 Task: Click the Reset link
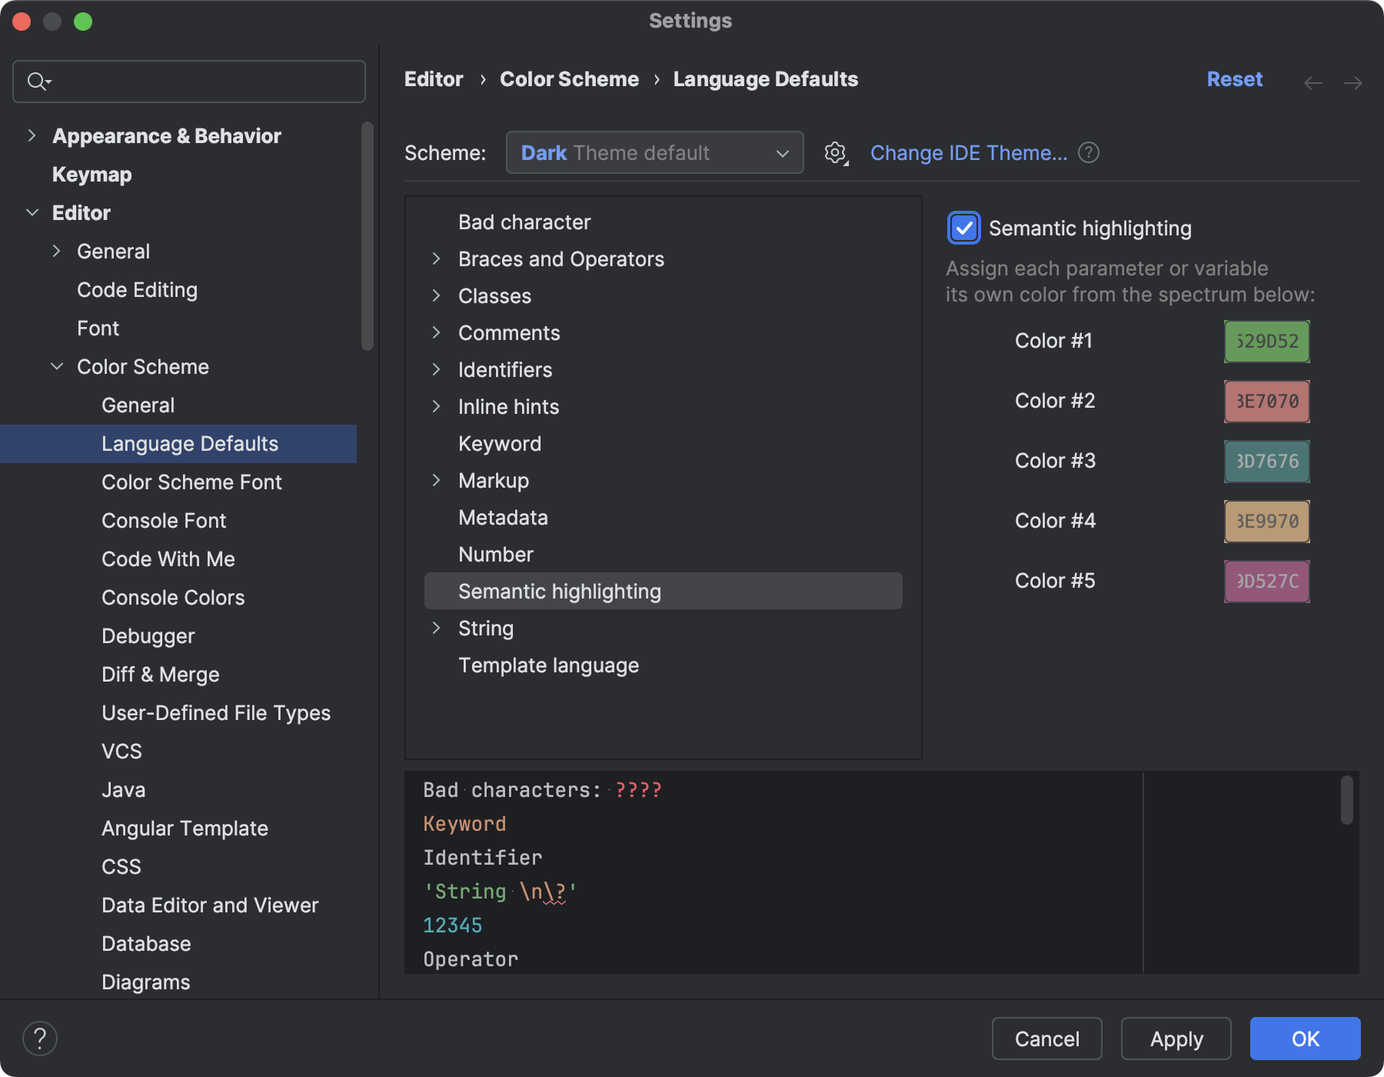[1234, 78]
